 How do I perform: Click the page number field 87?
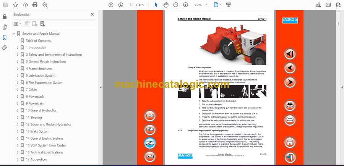(x=131, y=5)
